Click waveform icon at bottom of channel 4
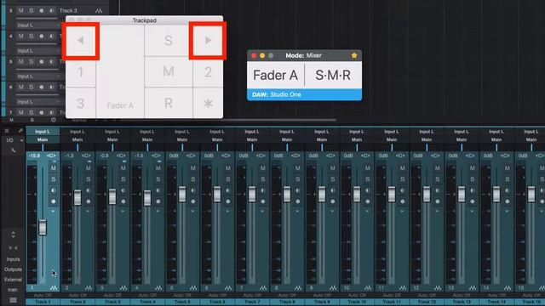Image resolution: width=545 pixels, height=306 pixels. pos(158,288)
